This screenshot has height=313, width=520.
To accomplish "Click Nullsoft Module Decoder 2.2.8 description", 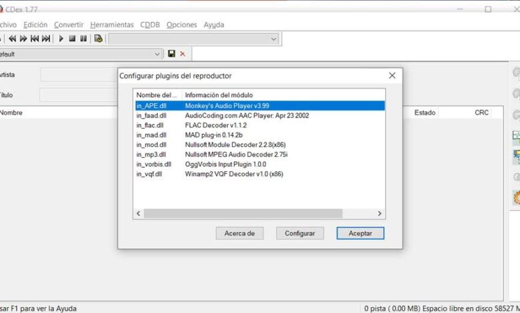I will pyautogui.click(x=235, y=145).
